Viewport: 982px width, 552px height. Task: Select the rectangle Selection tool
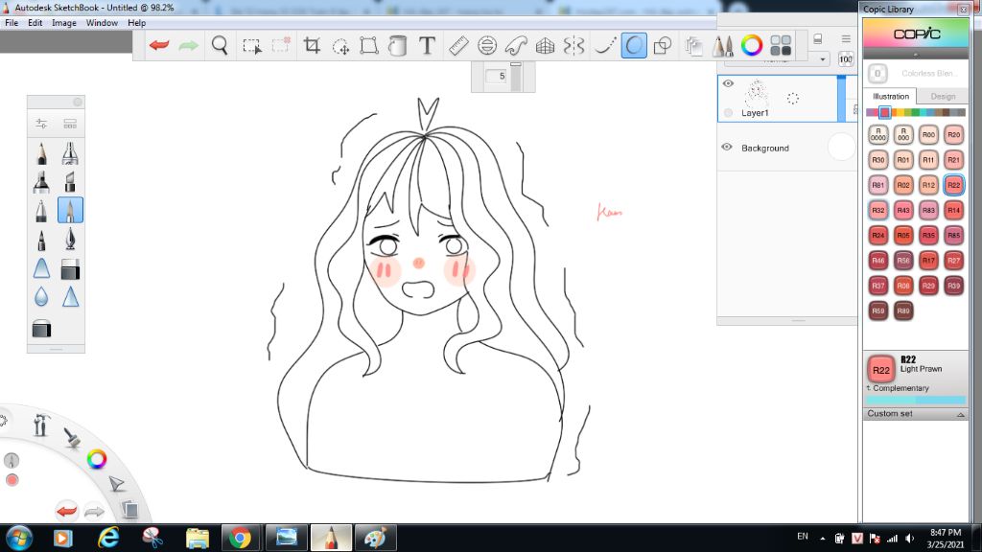pos(252,46)
